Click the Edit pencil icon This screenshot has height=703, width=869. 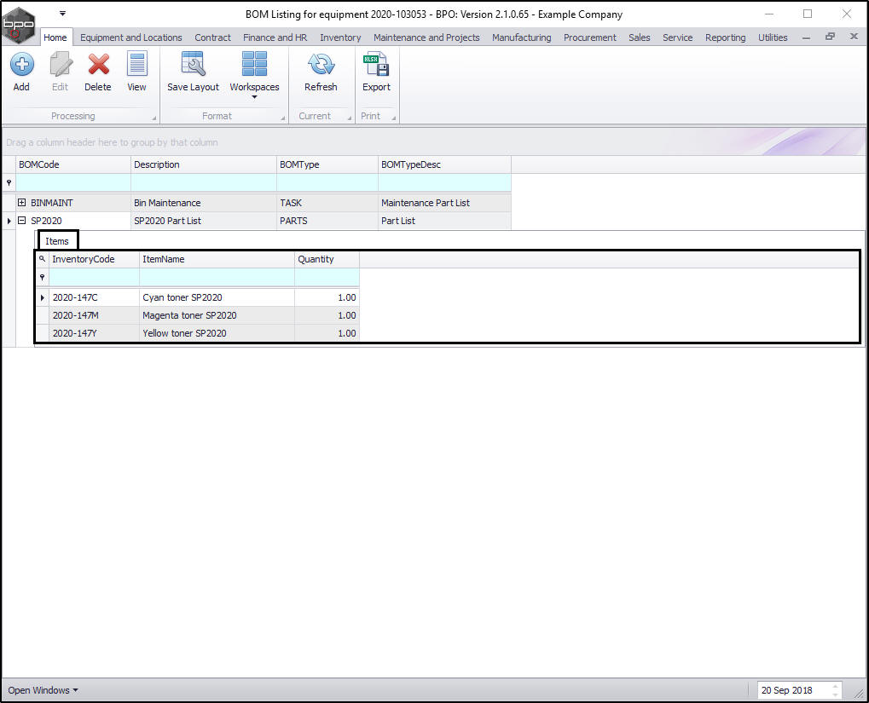click(61, 65)
